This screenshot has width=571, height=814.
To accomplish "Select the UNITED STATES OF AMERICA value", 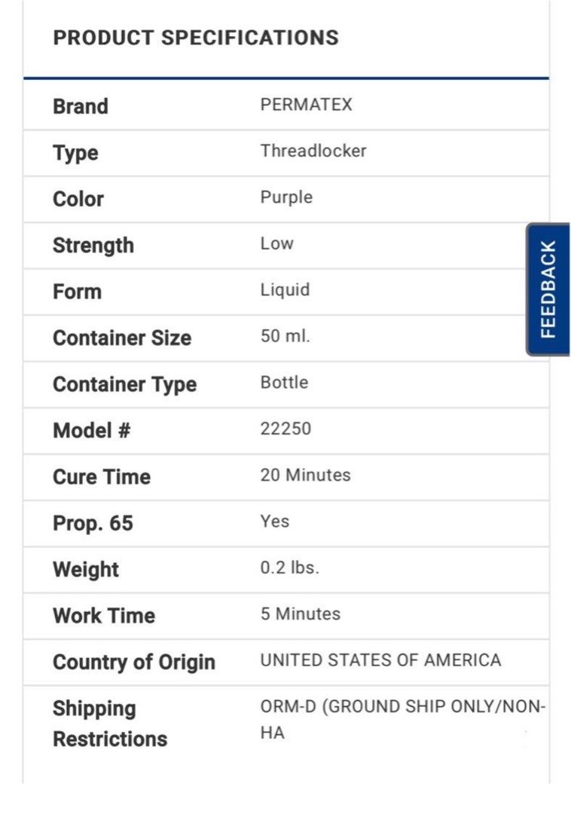I will tap(380, 660).
